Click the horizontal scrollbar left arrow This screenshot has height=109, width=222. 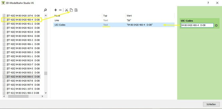pyautogui.click(x=4, y=96)
